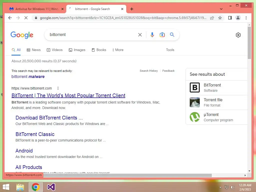Select the All results tab
This screenshot has width=256, height=192.
[x=16, y=50]
